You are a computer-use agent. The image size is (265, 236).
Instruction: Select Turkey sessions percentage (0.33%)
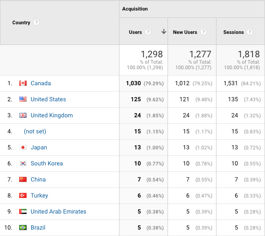252,196
